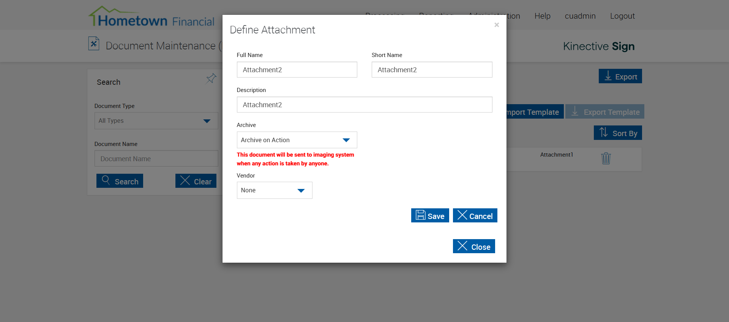Click the Close button at dialog bottom

473,246
